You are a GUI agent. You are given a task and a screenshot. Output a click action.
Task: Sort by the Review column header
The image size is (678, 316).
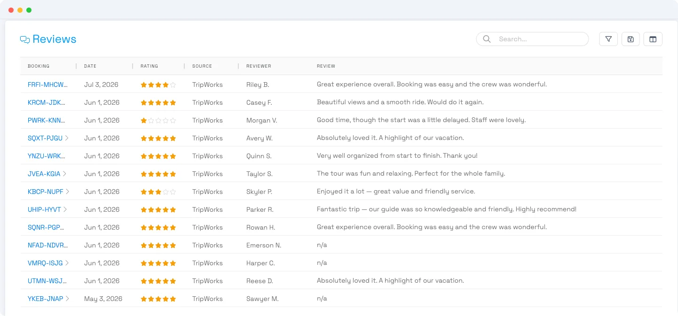click(x=326, y=66)
